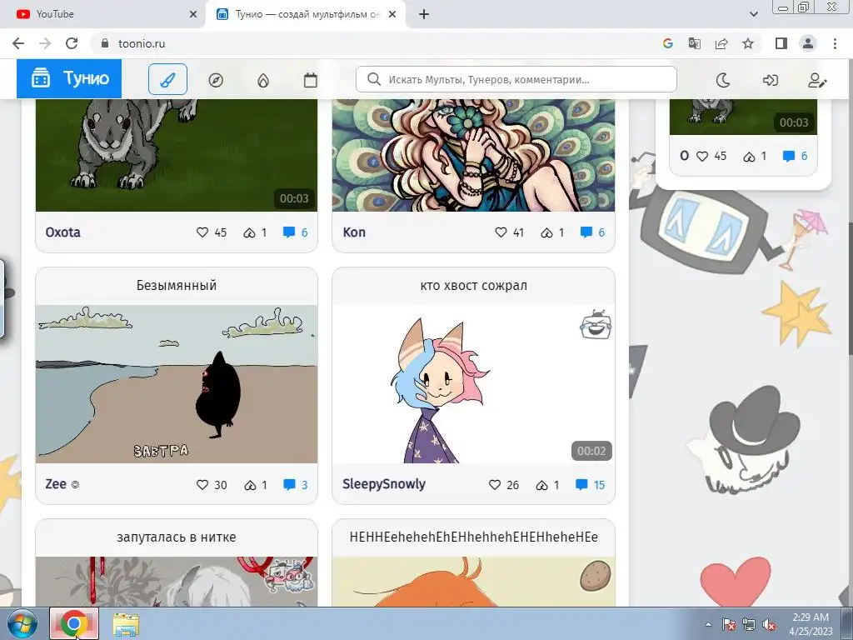853x640 pixels.
Task: Open the Тунио home logo
Action: point(69,79)
